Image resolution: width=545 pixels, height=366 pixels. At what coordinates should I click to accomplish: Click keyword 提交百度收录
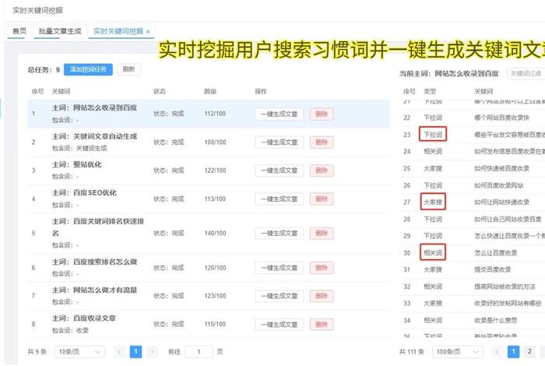(x=493, y=269)
